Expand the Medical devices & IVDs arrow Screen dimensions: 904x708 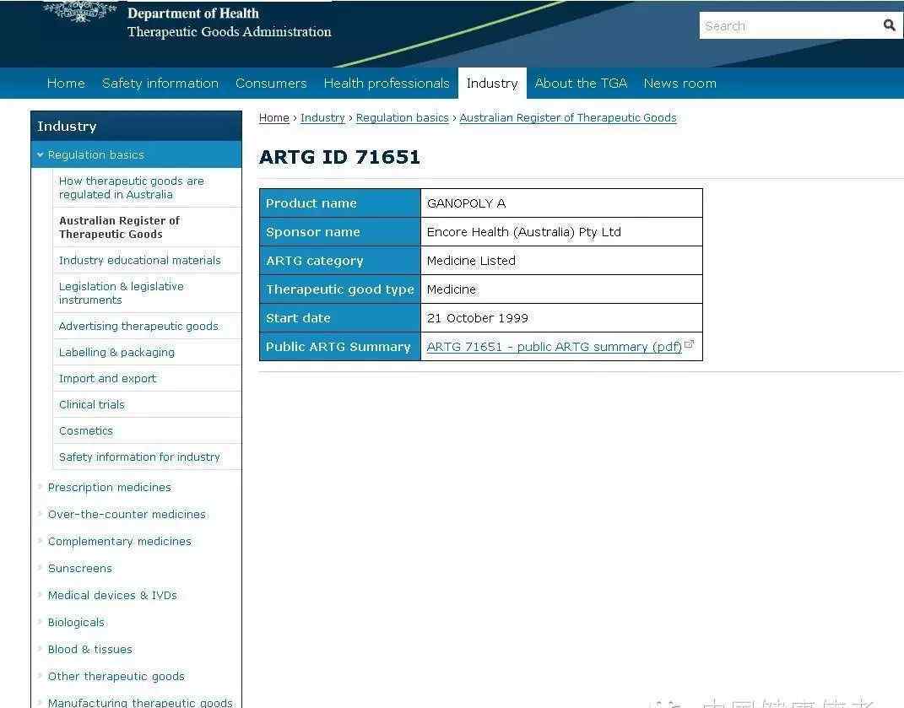(x=40, y=595)
